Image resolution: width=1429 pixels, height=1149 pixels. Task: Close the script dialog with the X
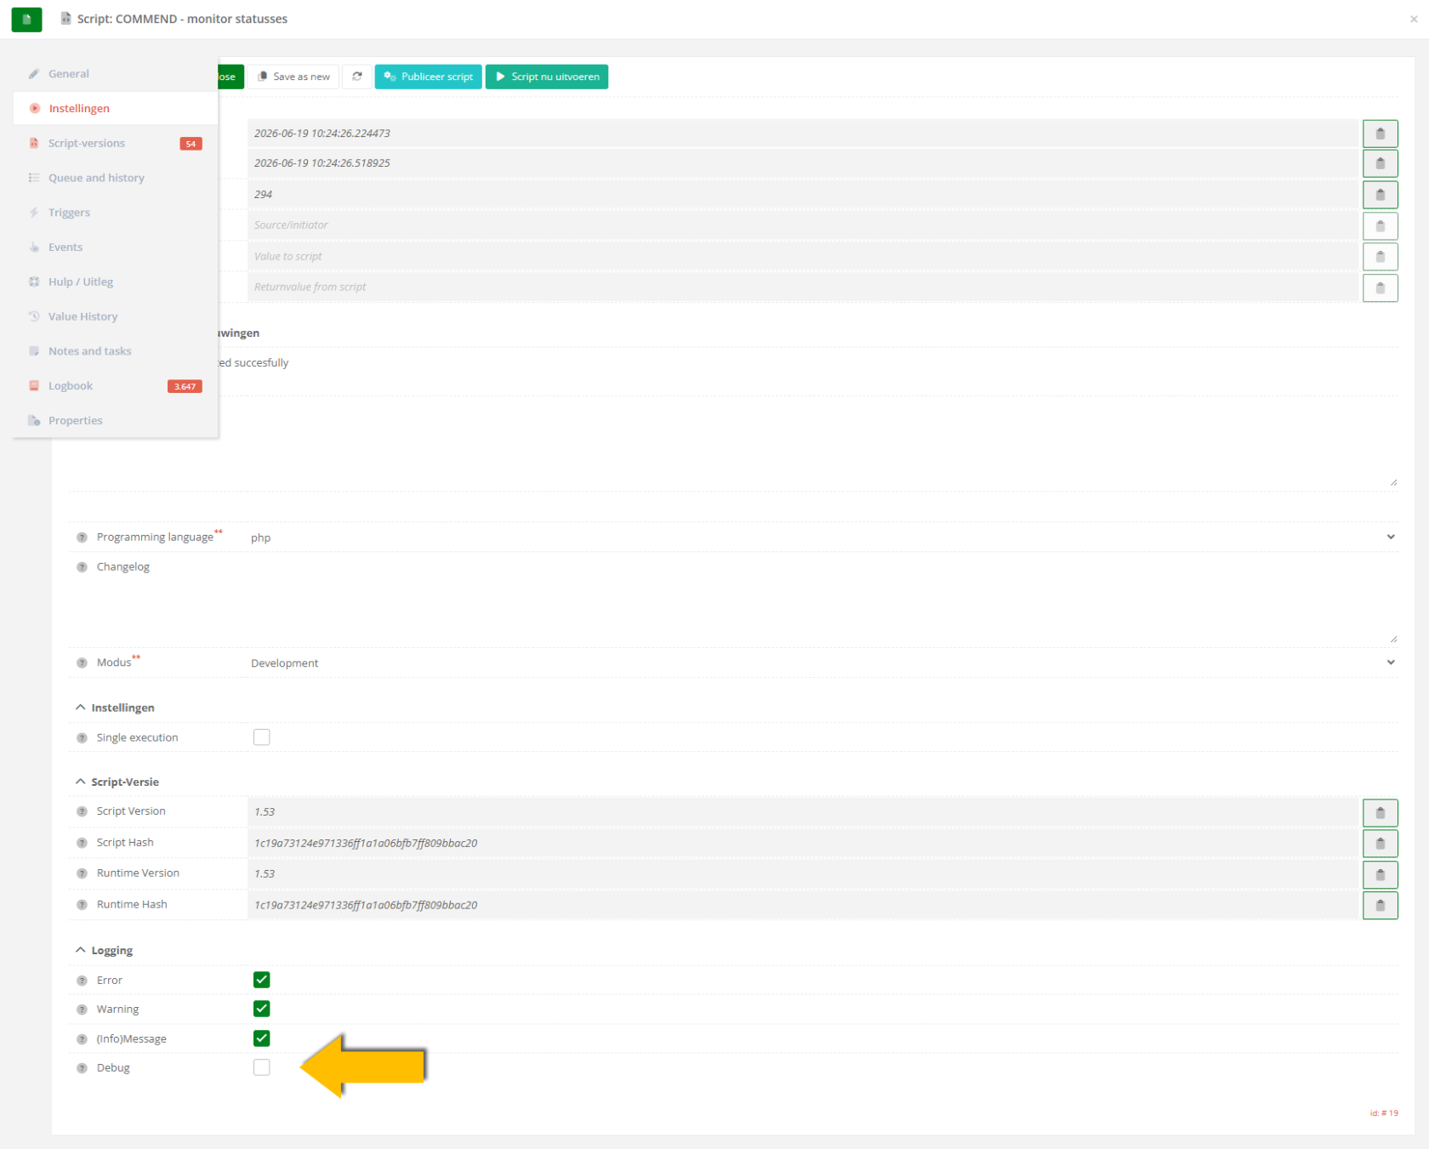(x=1414, y=19)
